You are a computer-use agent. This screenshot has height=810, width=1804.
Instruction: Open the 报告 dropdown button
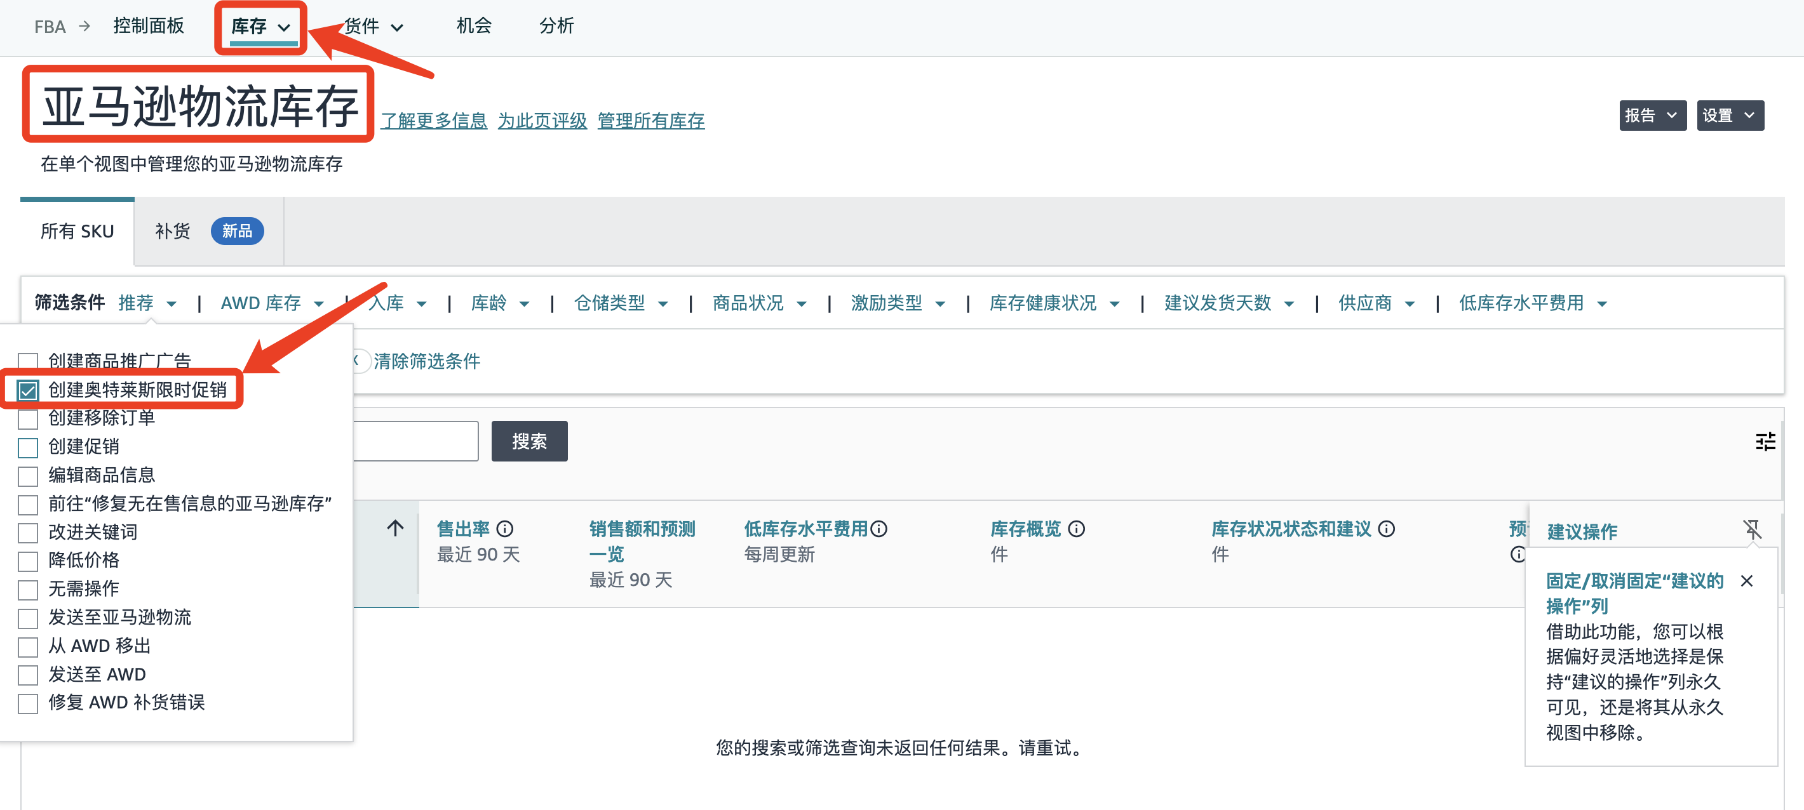click(1652, 116)
